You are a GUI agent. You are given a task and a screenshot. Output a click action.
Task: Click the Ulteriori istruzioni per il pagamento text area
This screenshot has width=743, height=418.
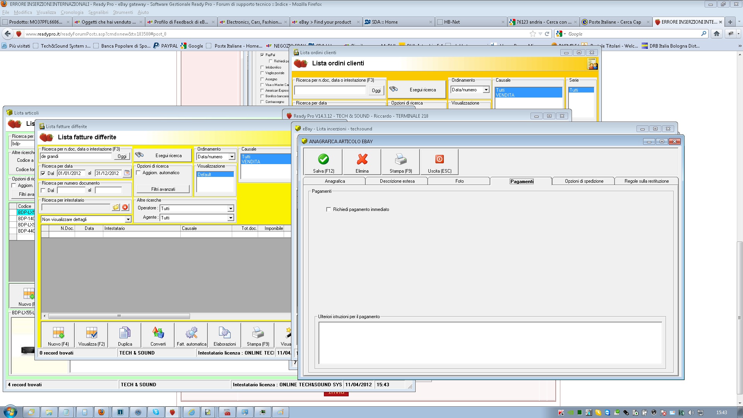pos(490,343)
